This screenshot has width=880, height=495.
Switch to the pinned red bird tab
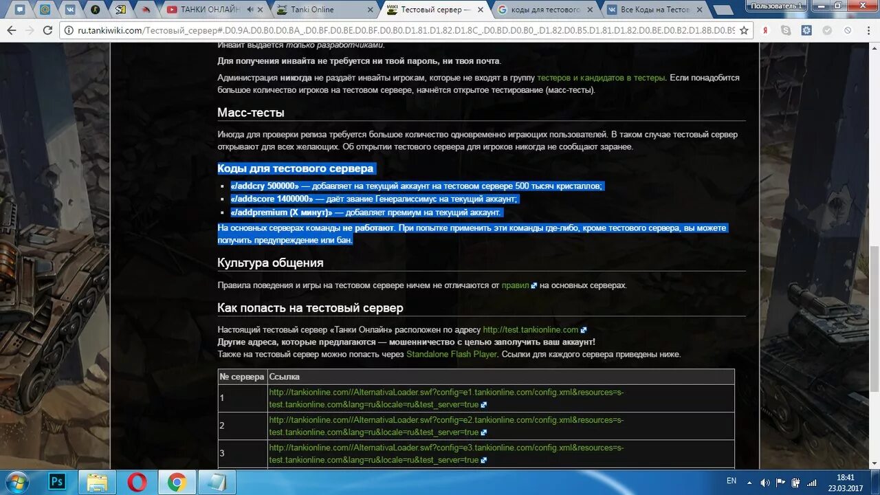145,10
